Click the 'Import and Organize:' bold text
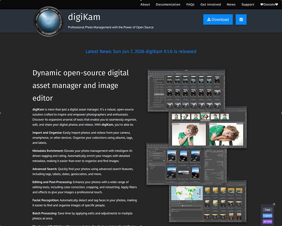Screen dimensions: 282x226 point(47,133)
